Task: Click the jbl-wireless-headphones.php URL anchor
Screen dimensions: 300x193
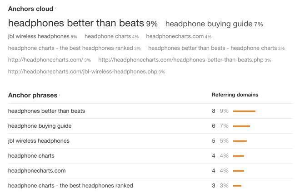Action: coord(82,72)
